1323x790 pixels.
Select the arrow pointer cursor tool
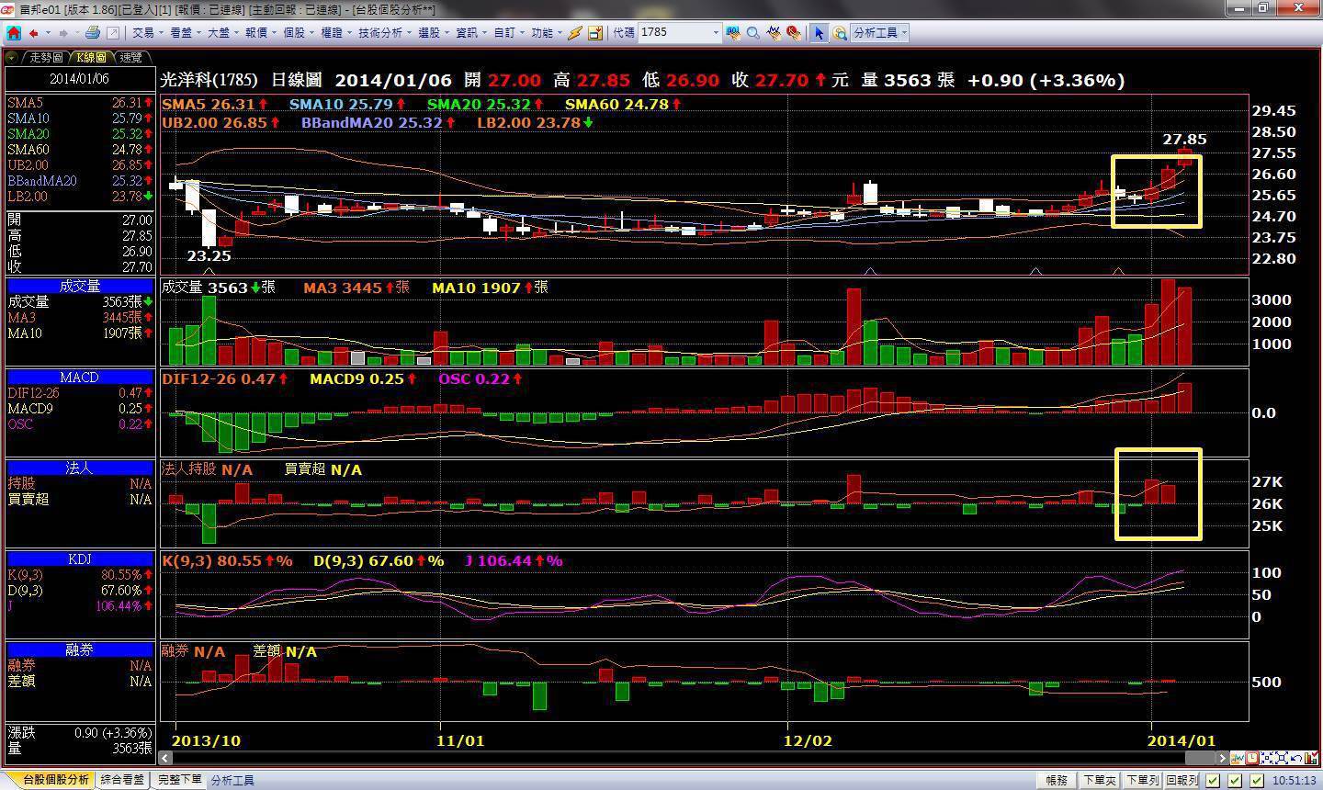(818, 33)
